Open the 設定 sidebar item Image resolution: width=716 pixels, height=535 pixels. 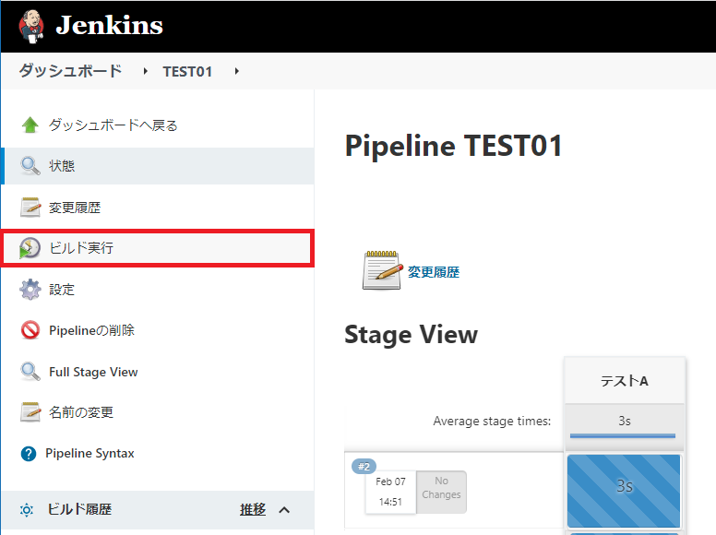(x=62, y=290)
